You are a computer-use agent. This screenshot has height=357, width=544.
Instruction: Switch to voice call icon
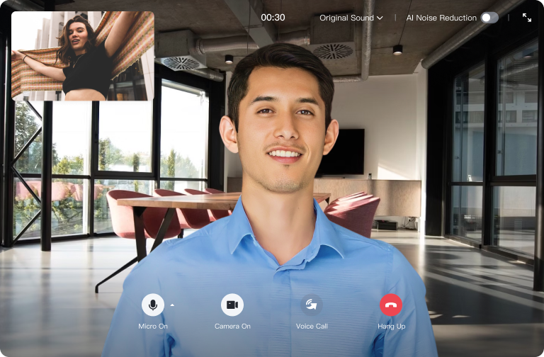312,305
